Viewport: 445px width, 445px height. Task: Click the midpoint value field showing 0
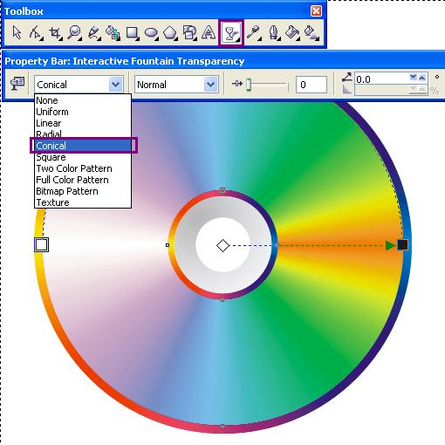[311, 85]
